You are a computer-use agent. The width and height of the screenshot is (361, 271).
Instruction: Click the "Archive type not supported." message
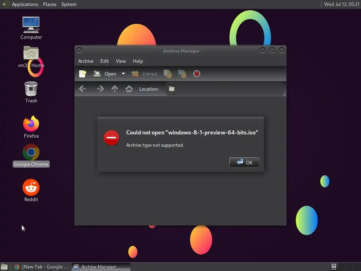click(155, 145)
